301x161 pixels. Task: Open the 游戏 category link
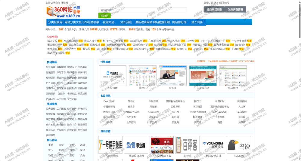click(82, 150)
